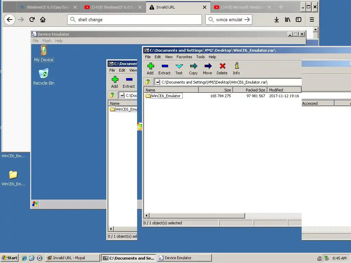Click horizontal scrollbar left arrow in front 7-Zip
351x263 pixels.
pos(147,216)
